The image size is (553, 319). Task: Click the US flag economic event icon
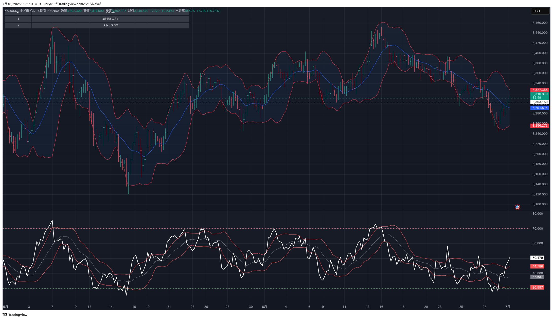tap(517, 207)
